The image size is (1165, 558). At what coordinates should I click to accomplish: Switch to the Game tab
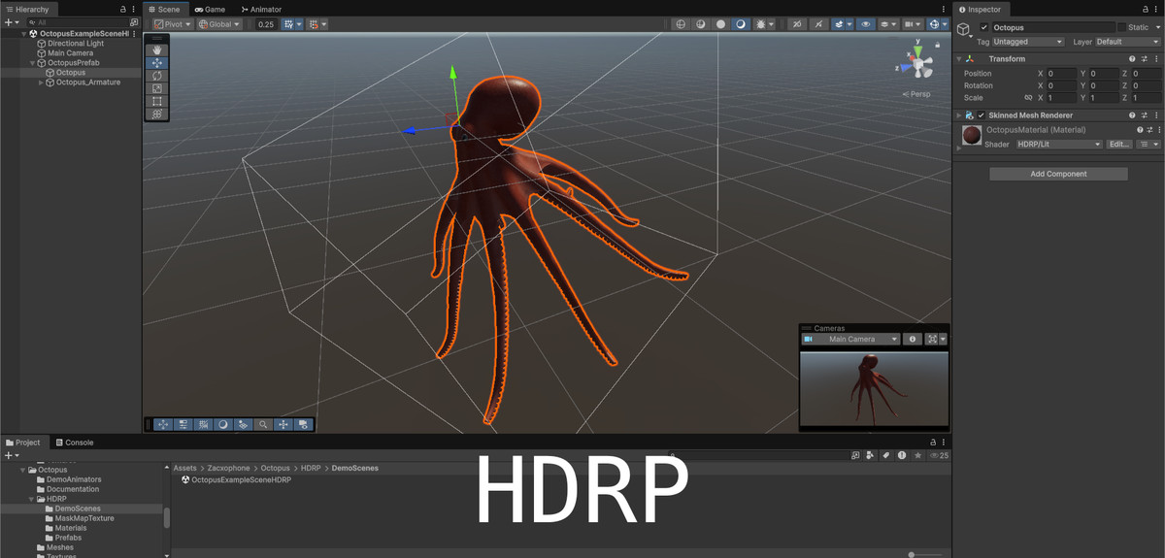210,9
